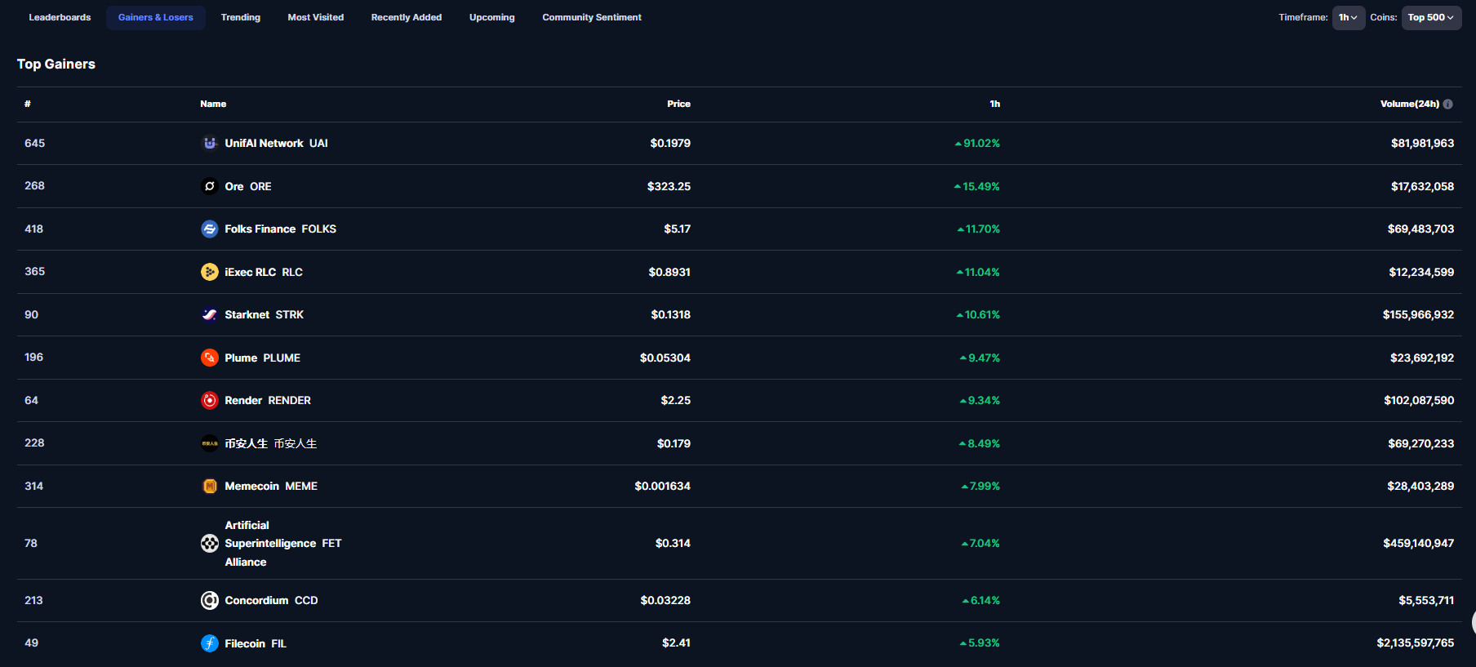Open the Coins Top 500 dropdown
Viewport: 1476px width, 667px height.
click(1430, 17)
